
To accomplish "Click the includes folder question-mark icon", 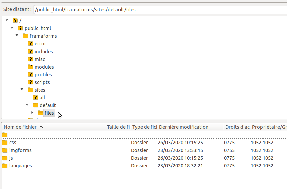I will 31,51.
